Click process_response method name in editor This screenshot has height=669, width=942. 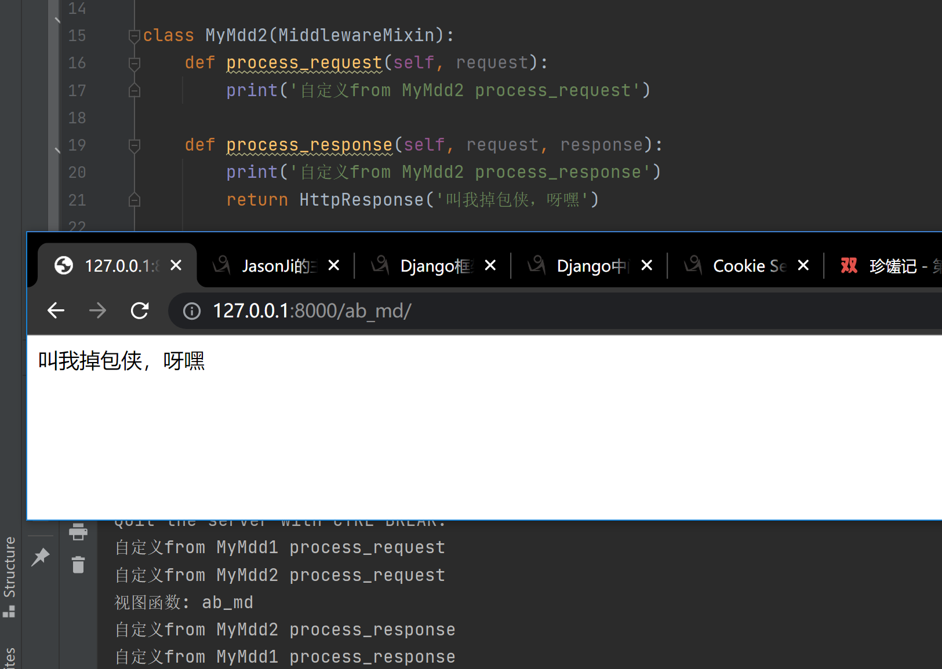pyautogui.click(x=310, y=145)
